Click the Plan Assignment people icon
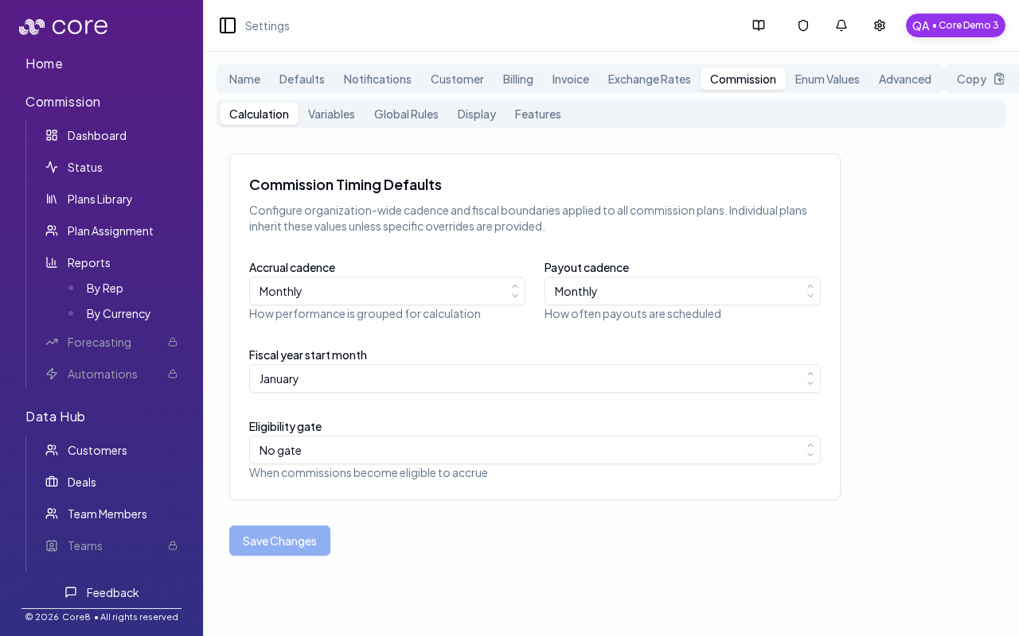The height and width of the screenshot is (636, 1019). click(x=52, y=231)
